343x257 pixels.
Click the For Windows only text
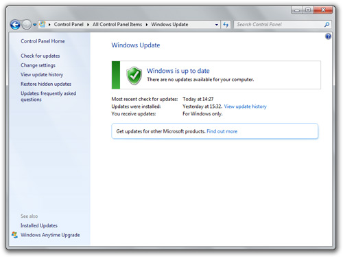202,114
